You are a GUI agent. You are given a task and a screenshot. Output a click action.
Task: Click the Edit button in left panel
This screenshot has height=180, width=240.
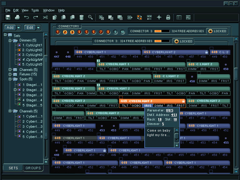pyautogui.click(x=30, y=28)
